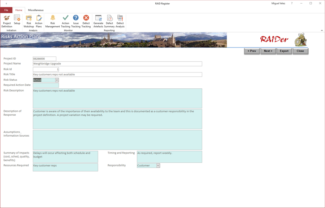325x208 pixels.
Task: Click the Required Action Date field
Action: [x=46, y=85]
